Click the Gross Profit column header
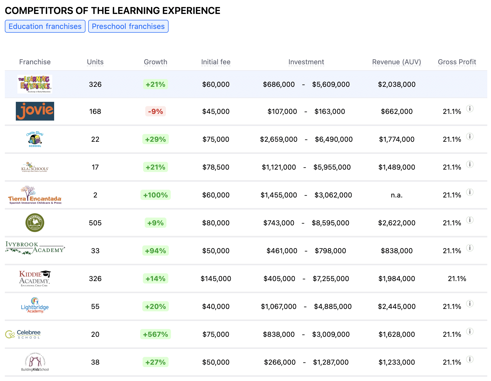This screenshot has height=381, width=491. point(457,62)
